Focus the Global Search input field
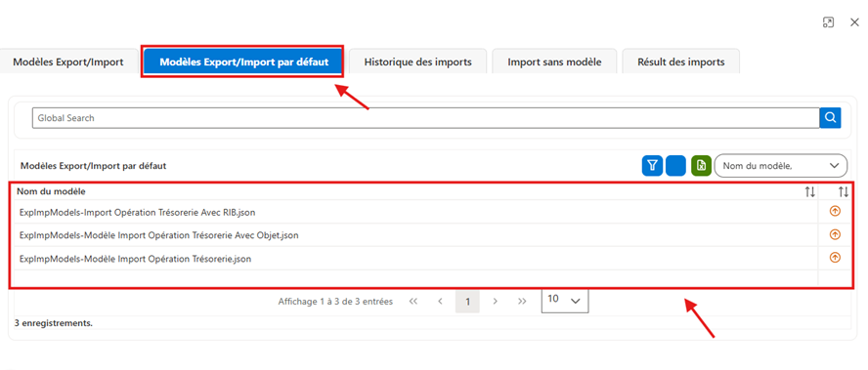Image resolution: width=868 pixels, height=370 pixels. tap(426, 118)
